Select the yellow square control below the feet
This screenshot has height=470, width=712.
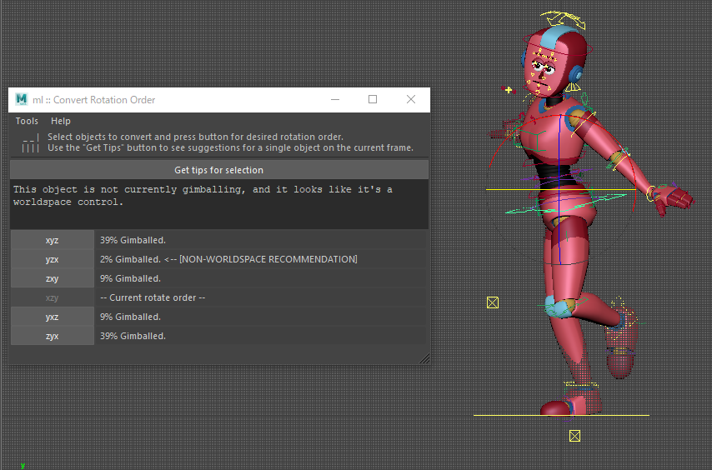(574, 436)
